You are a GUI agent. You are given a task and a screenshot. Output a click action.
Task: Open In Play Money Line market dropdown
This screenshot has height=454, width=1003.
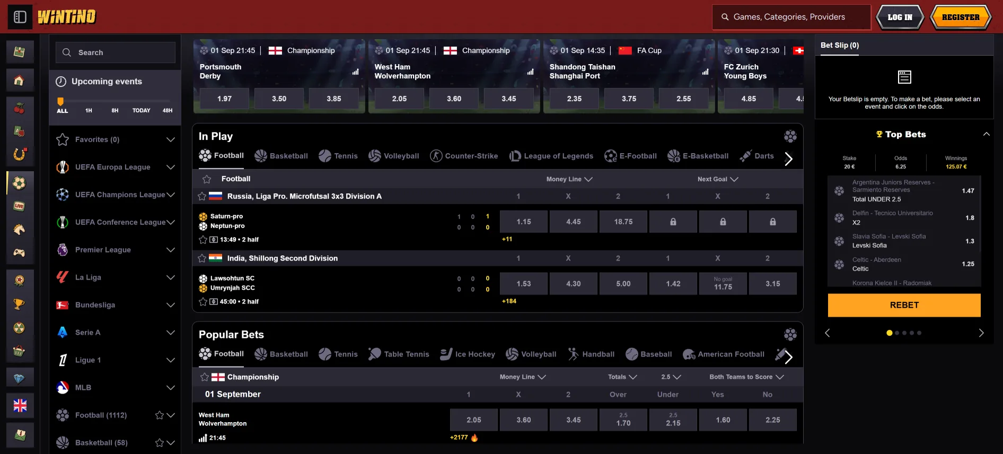[x=569, y=179]
